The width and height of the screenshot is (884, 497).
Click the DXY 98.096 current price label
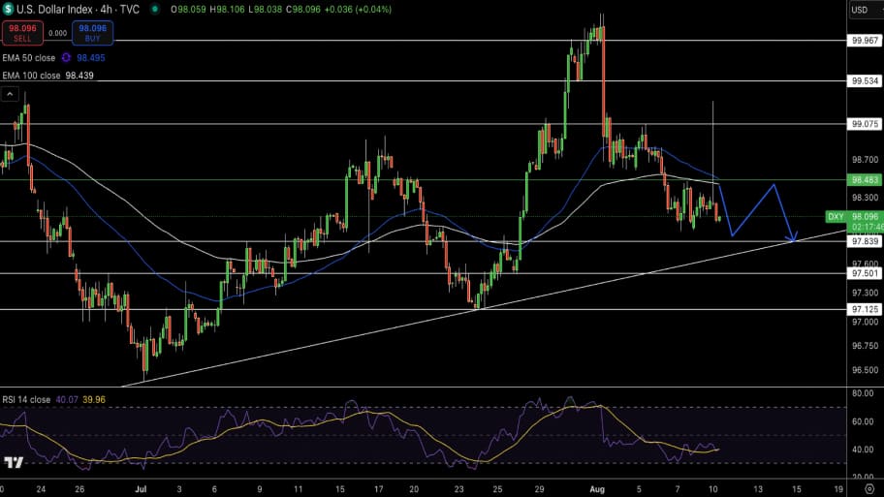854,216
